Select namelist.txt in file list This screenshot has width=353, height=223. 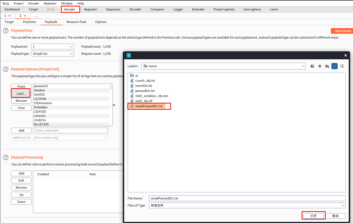pyautogui.click(x=144, y=86)
